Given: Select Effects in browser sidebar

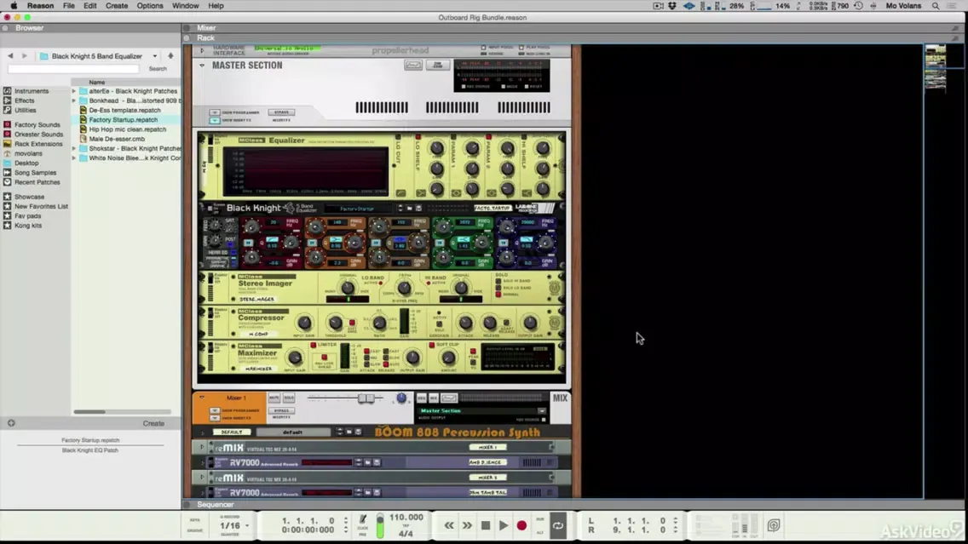Looking at the screenshot, I should 25,100.
